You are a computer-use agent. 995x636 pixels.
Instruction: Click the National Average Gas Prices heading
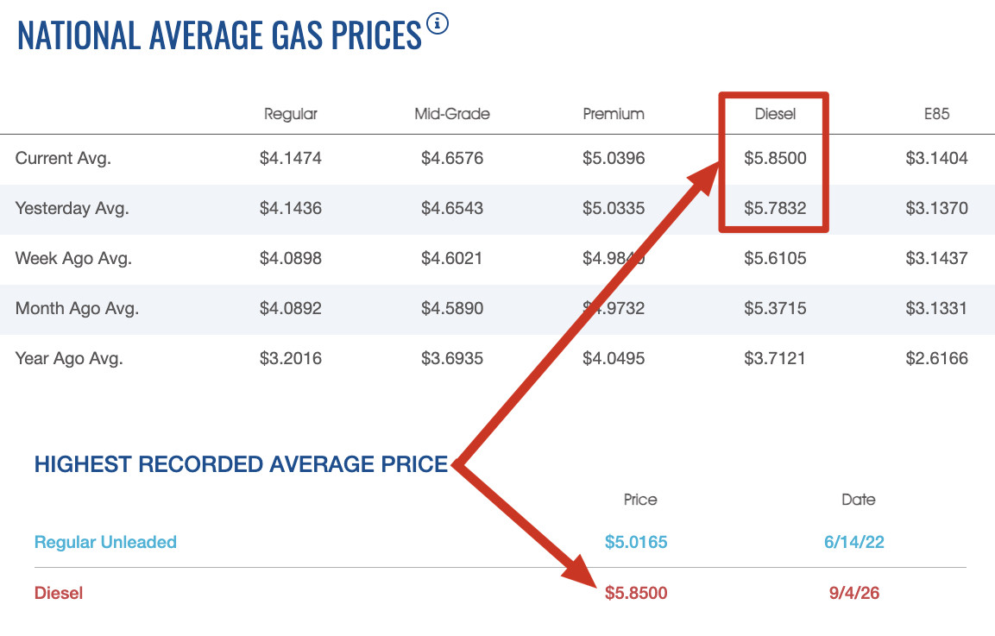coord(219,35)
